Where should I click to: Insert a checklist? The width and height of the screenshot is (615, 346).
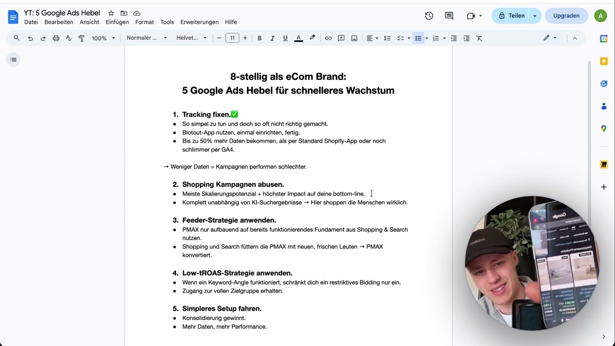[400, 38]
